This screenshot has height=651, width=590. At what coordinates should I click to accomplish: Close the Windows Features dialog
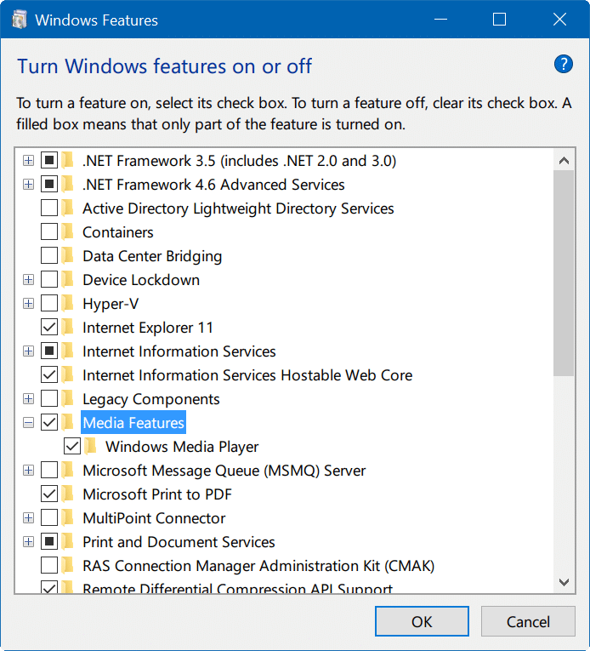[559, 19]
